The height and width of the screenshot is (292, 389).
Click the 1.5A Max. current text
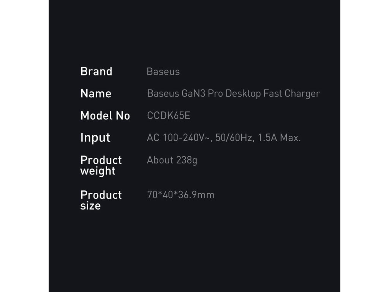coord(279,138)
